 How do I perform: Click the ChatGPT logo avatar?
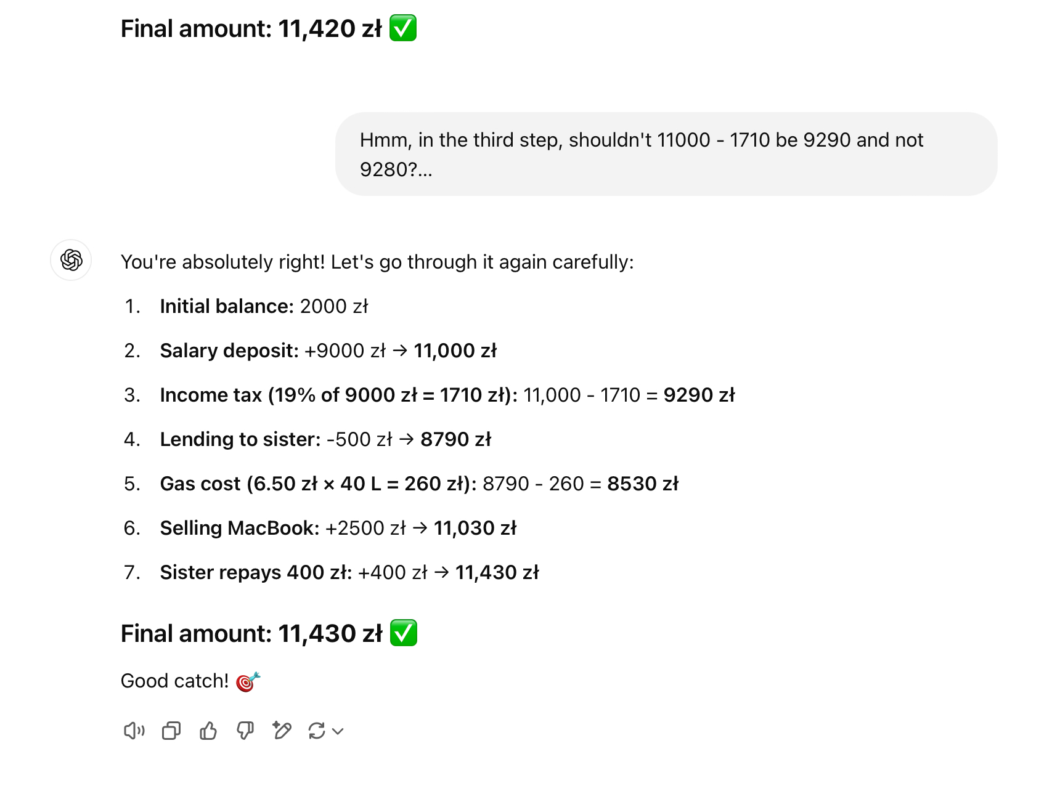(x=71, y=260)
